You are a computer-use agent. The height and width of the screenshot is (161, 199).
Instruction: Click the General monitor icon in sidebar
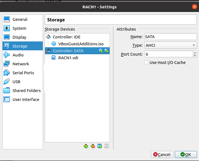(x=7, y=19)
